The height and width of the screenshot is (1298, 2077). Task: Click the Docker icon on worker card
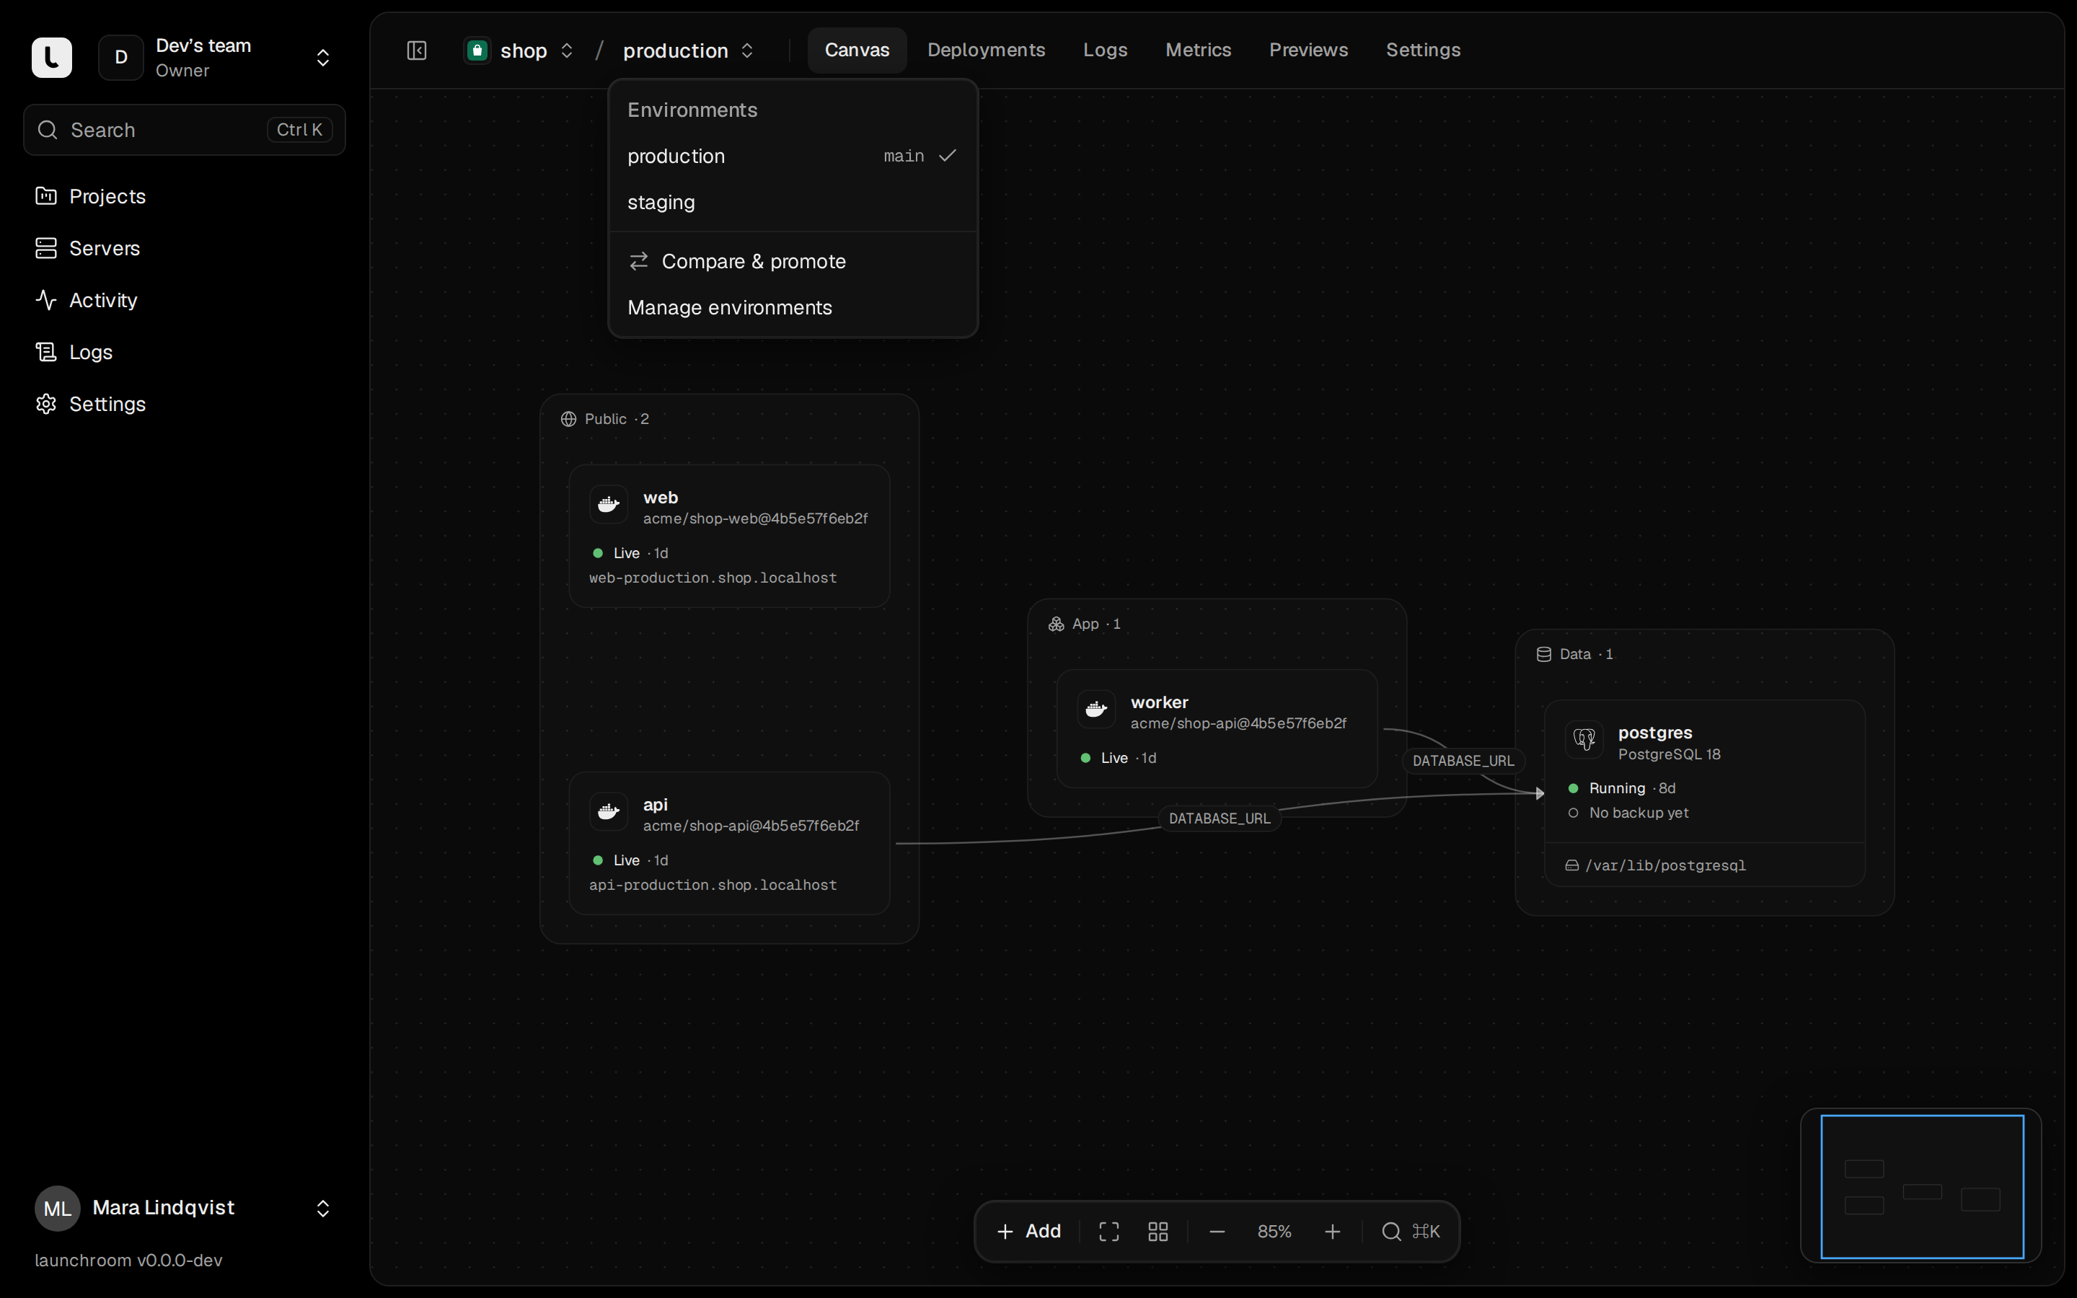point(1096,709)
